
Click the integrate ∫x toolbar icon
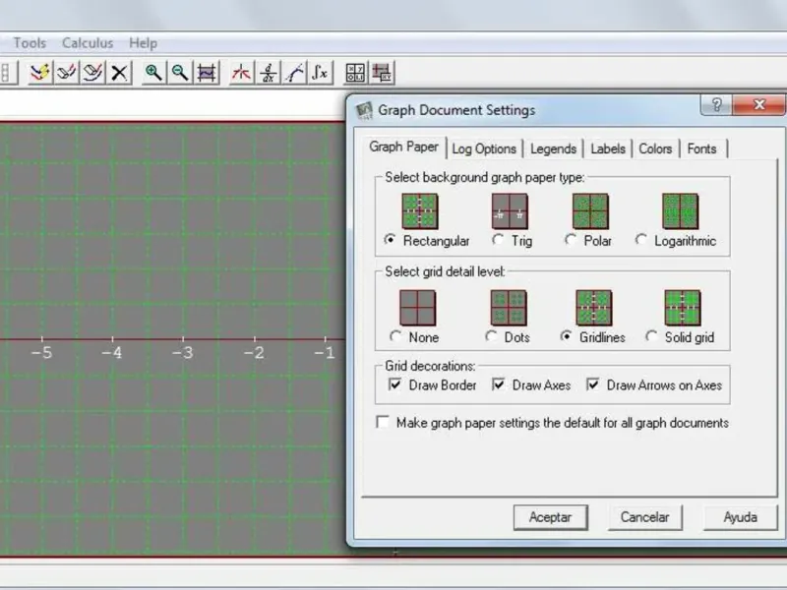point(321,73)
